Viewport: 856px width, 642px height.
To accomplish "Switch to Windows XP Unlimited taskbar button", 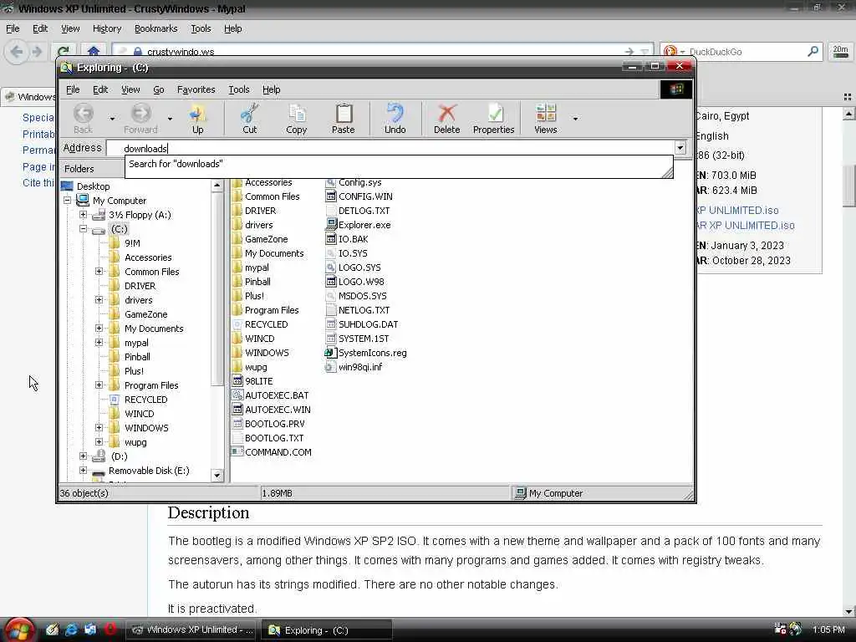I will pos(192,630).
